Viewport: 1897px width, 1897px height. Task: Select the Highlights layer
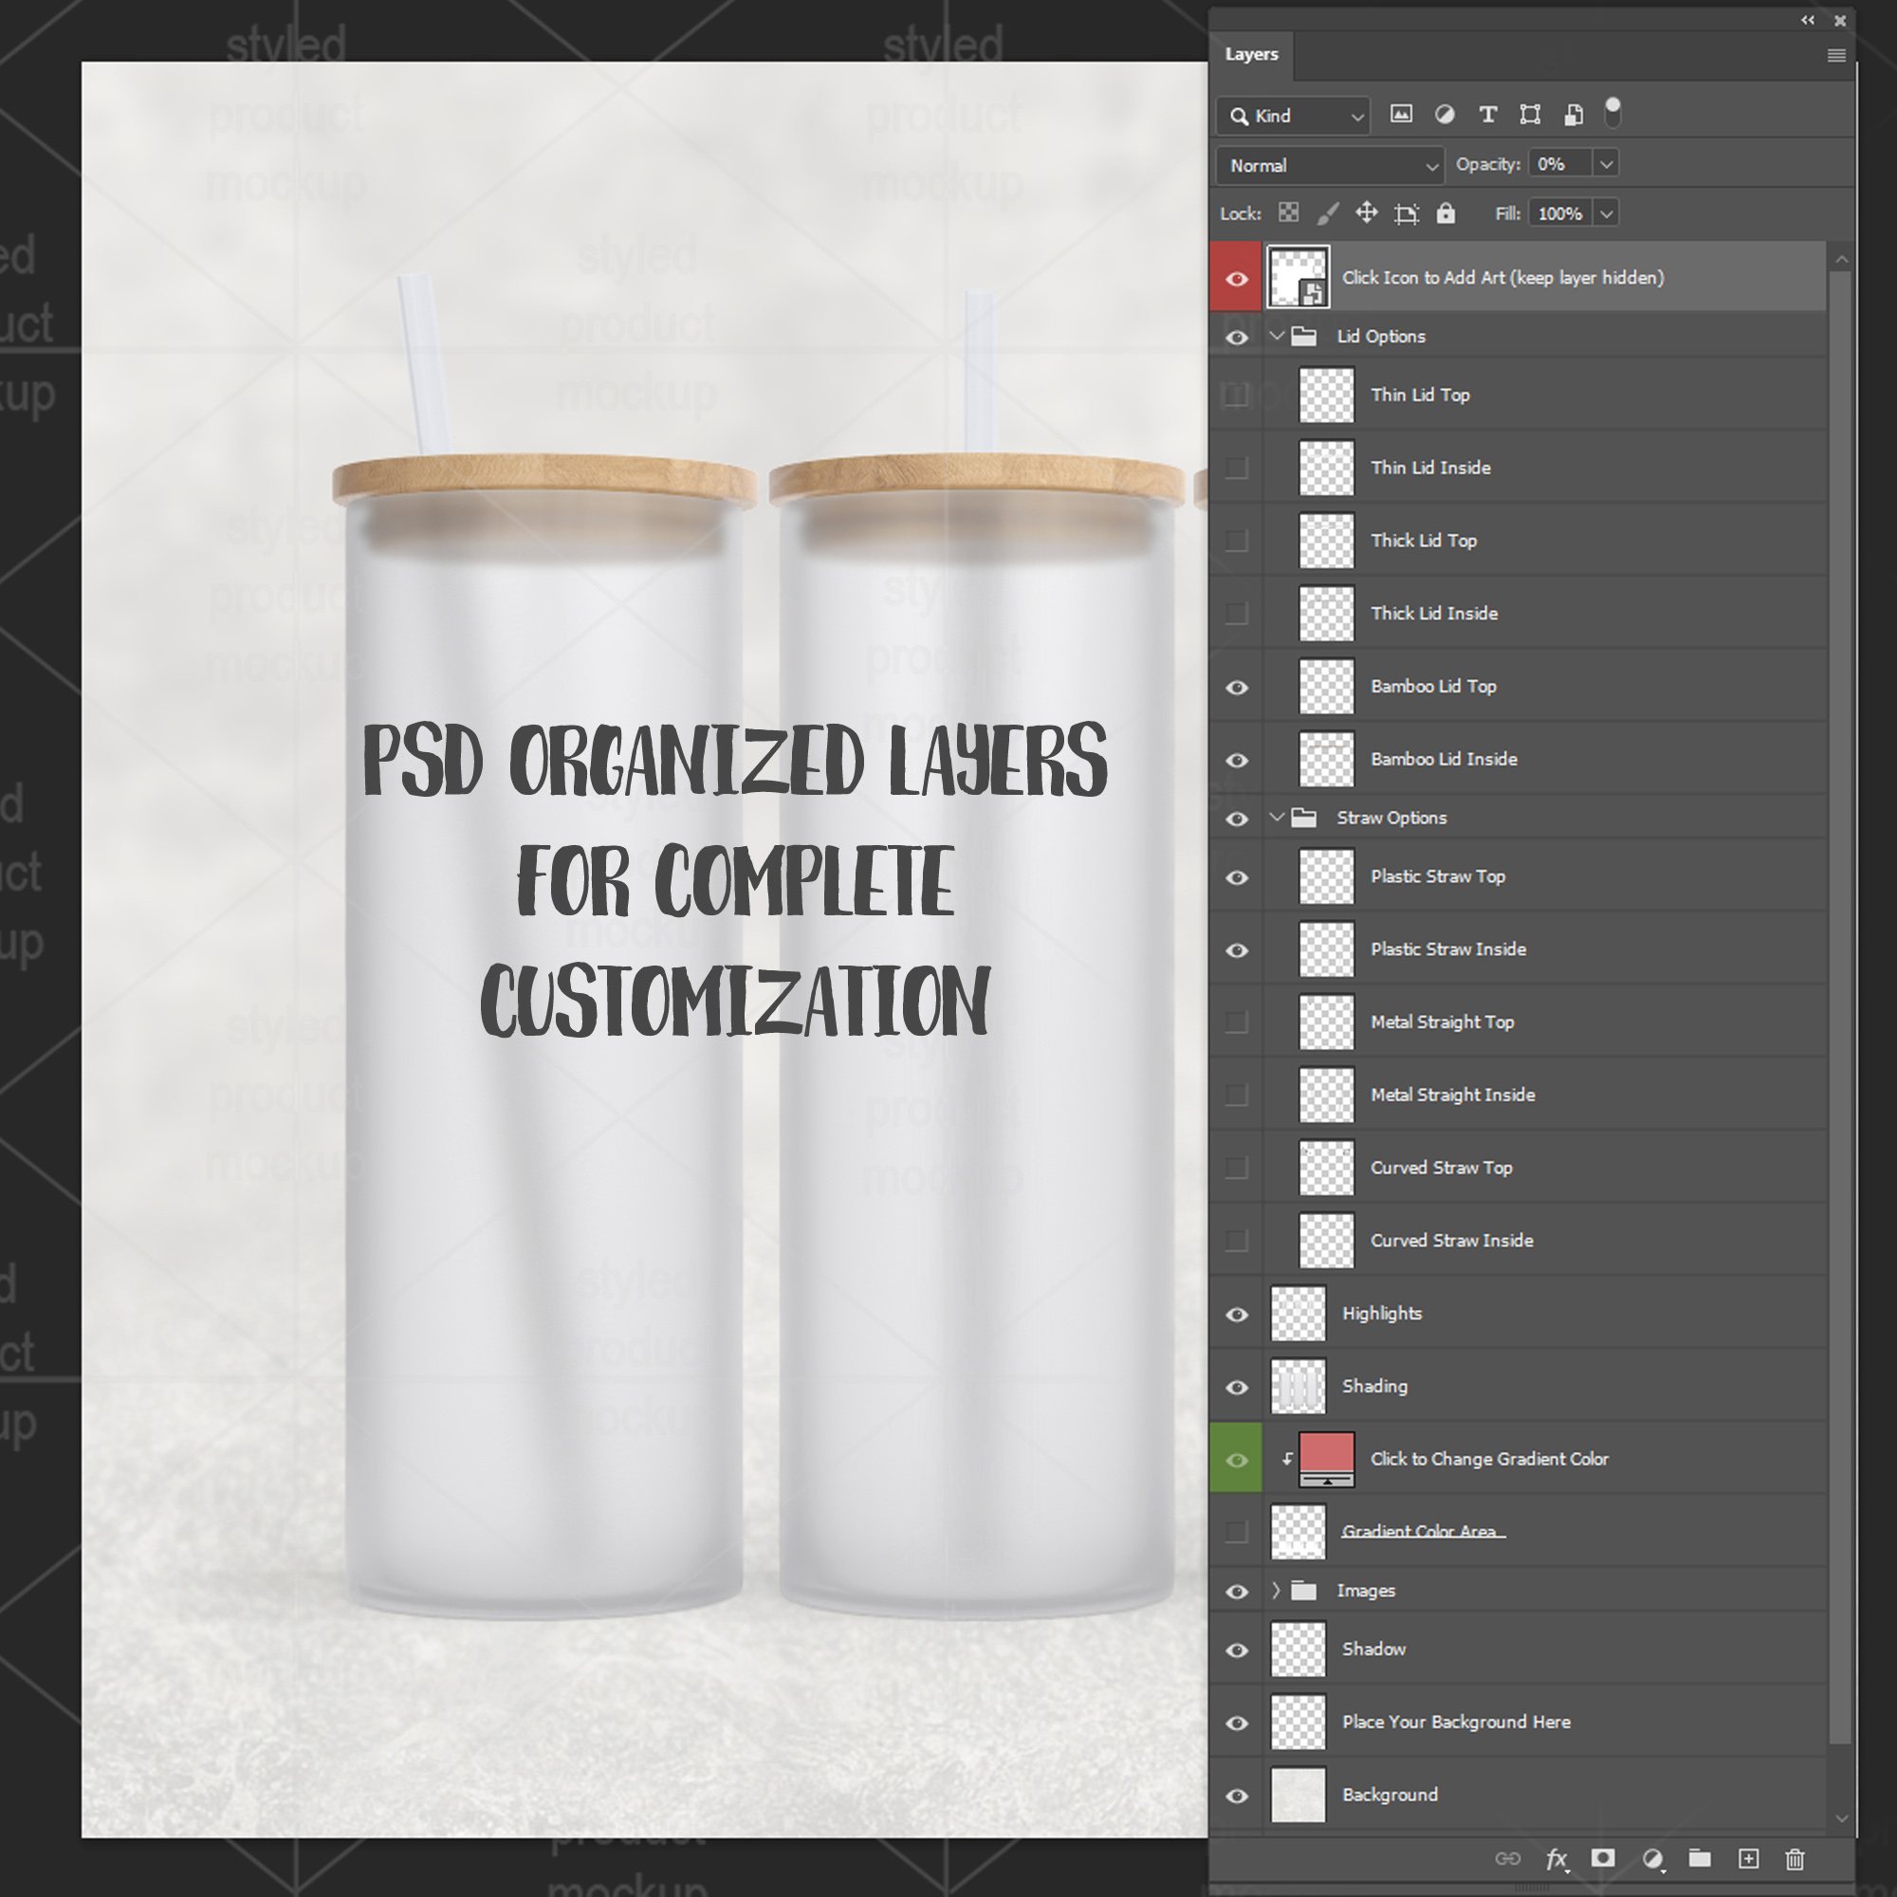(x=1518, y=1313)
